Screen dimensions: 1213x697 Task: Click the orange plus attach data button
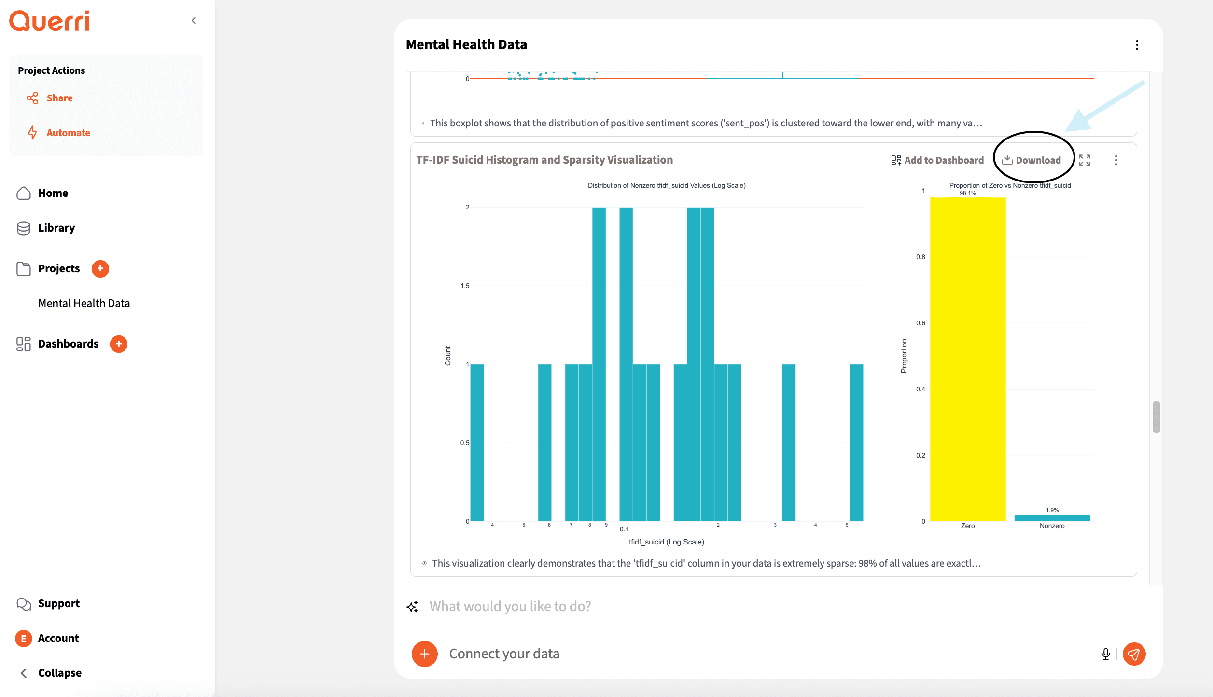[x=424, y=654]
